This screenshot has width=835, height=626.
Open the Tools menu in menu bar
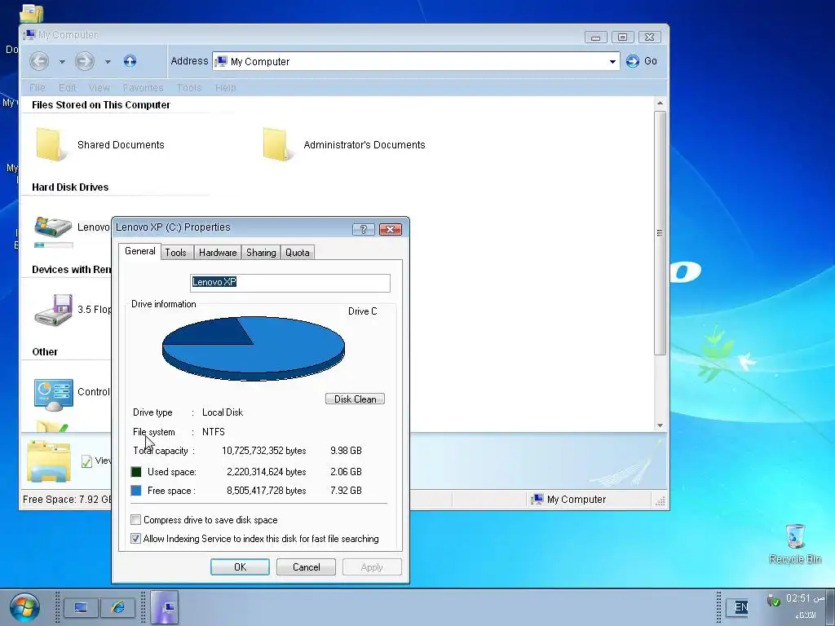point(189,88)
